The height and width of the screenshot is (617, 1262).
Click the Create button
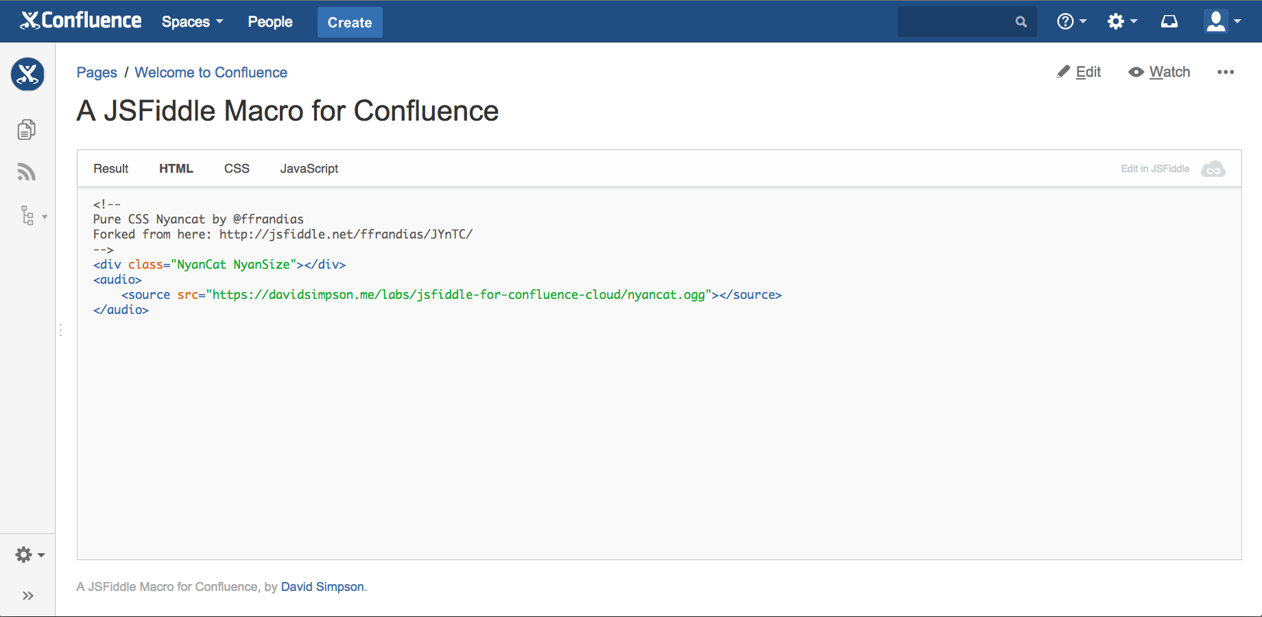coord(350,22)
